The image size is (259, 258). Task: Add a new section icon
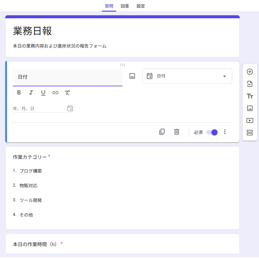pos(250,133)
